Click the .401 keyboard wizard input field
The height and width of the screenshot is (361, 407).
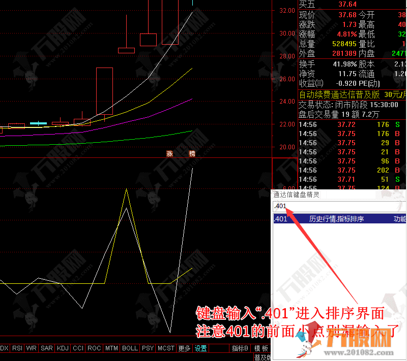pos(339,206)
